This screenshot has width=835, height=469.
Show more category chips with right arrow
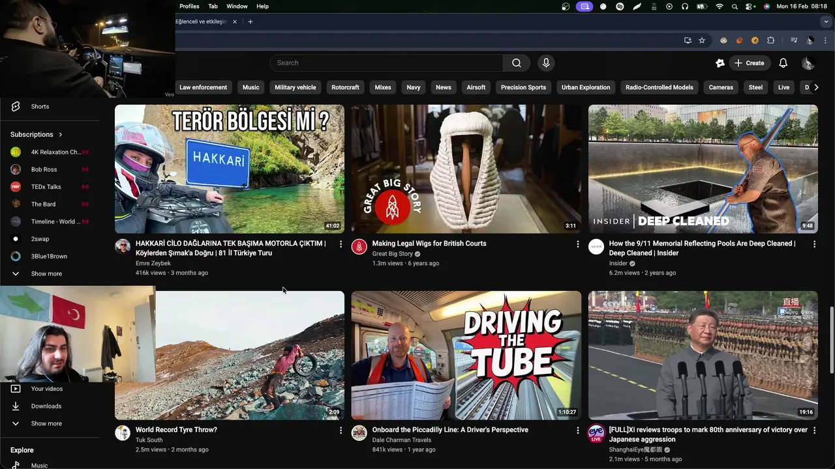click(x=815, y=87)
